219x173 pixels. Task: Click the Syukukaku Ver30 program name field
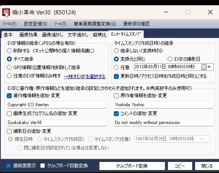coord(57,123)
